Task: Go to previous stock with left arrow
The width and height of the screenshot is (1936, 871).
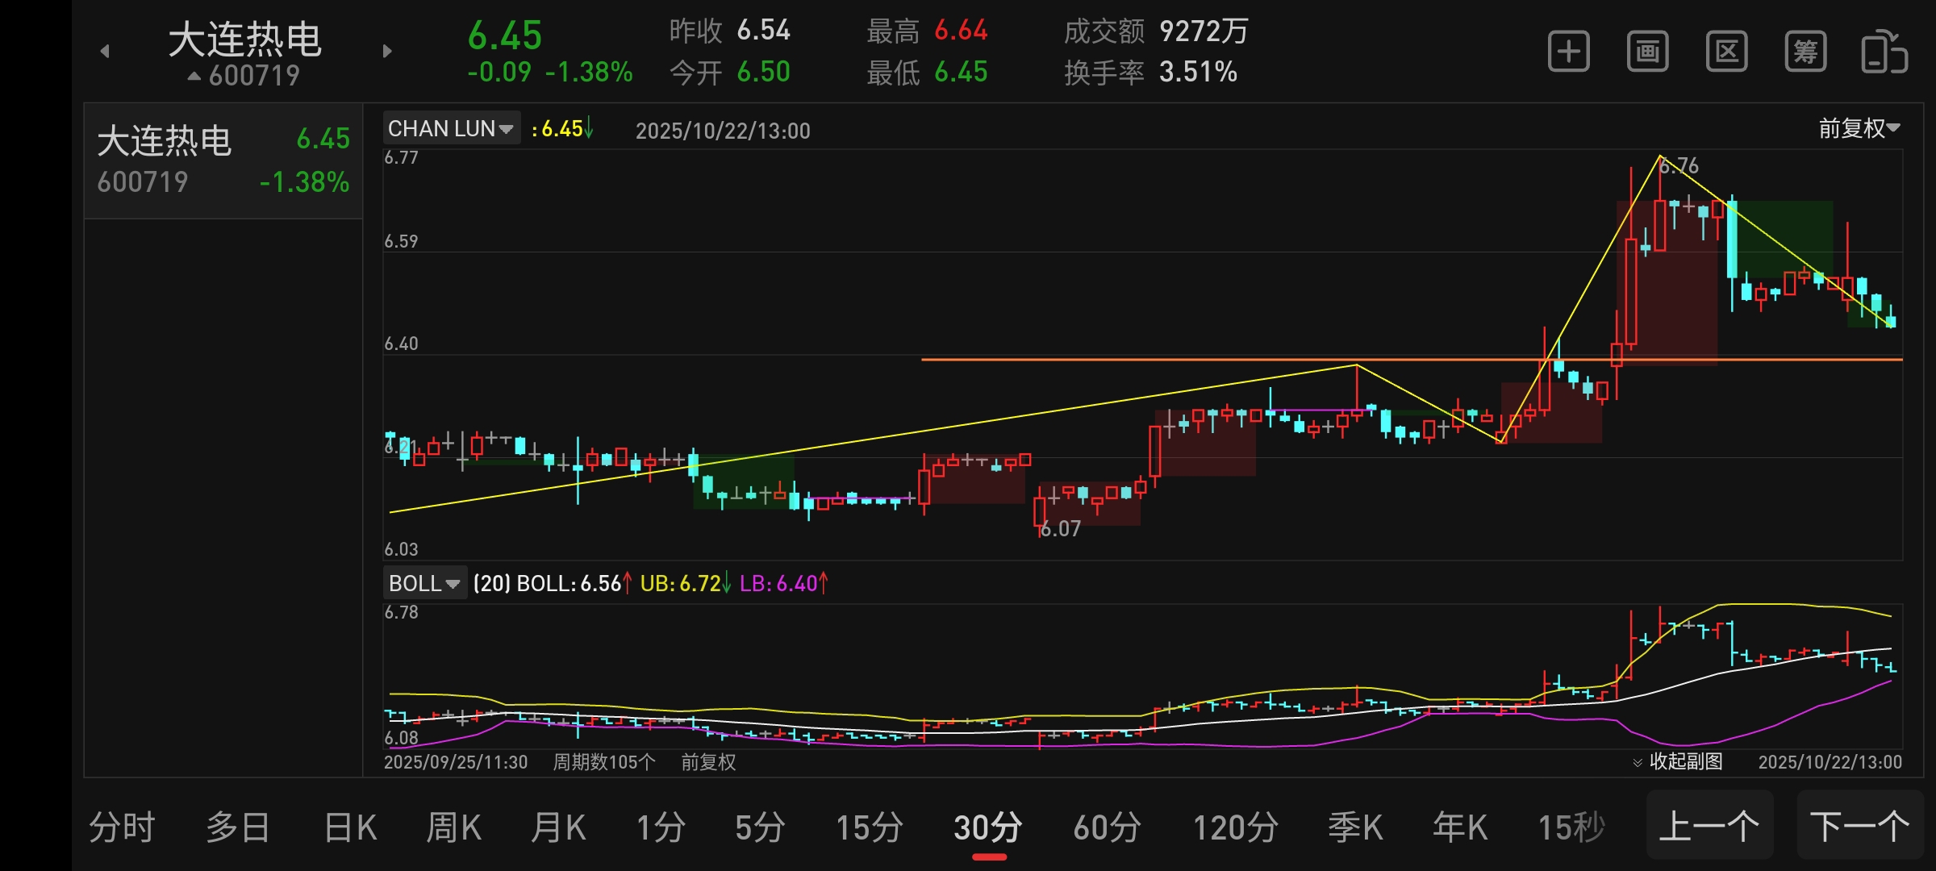Action: click(x=105, y=52)
